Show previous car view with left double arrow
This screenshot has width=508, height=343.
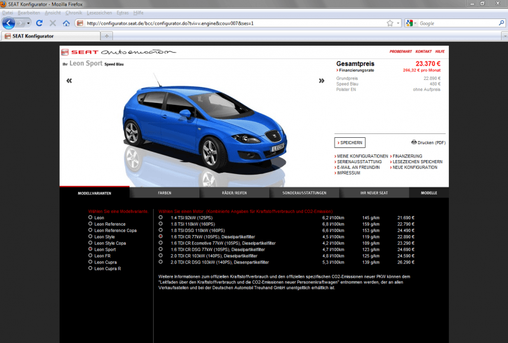point(69,81)
